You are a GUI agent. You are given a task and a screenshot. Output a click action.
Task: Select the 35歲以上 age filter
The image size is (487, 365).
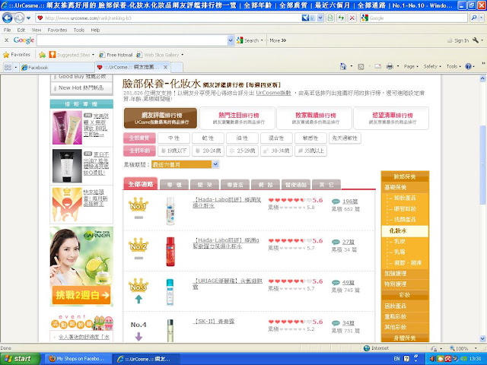[x=310, y=151]
